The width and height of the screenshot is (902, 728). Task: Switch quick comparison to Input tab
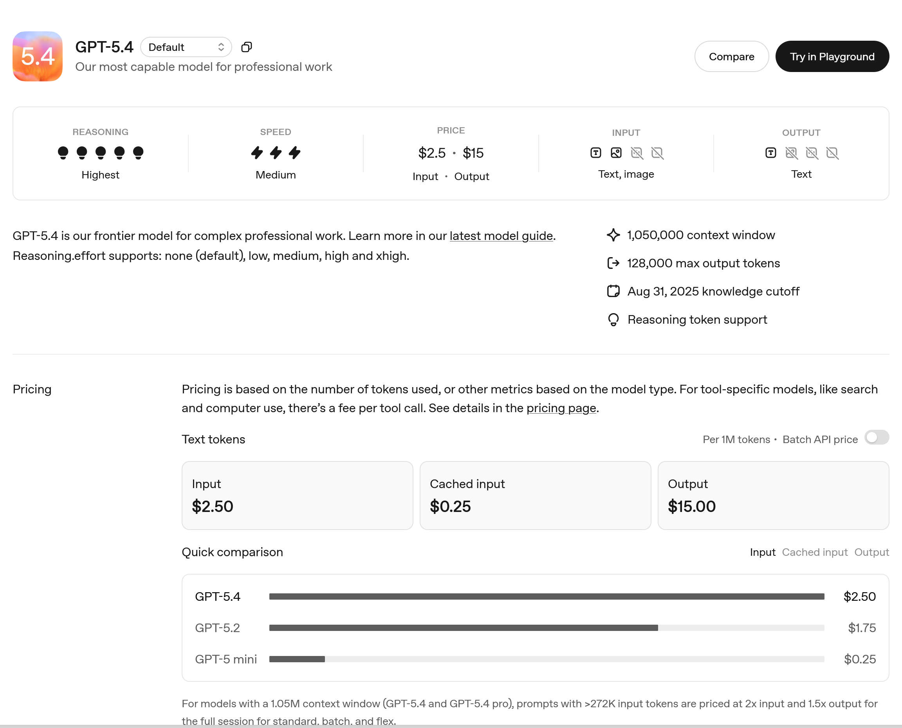tap(762, 552)
